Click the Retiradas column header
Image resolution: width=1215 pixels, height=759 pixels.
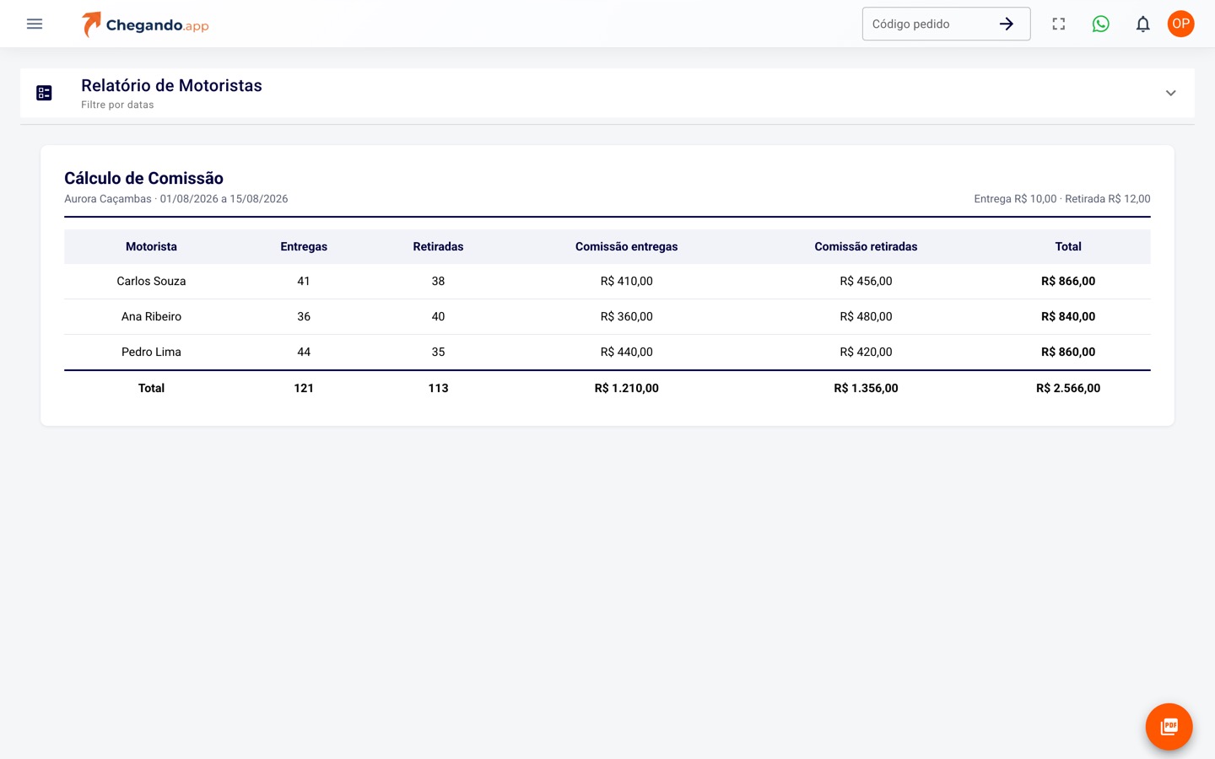[x=438, y=246]
